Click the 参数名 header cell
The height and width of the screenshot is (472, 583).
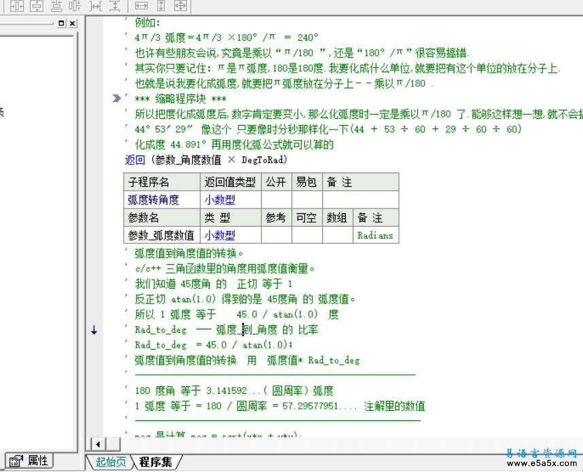[x=162, y=218]
